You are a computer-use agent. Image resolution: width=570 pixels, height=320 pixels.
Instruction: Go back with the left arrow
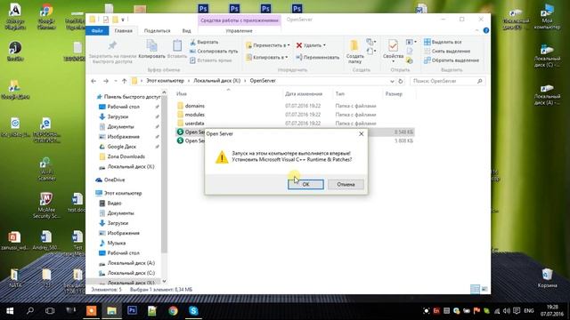point(94,81)
